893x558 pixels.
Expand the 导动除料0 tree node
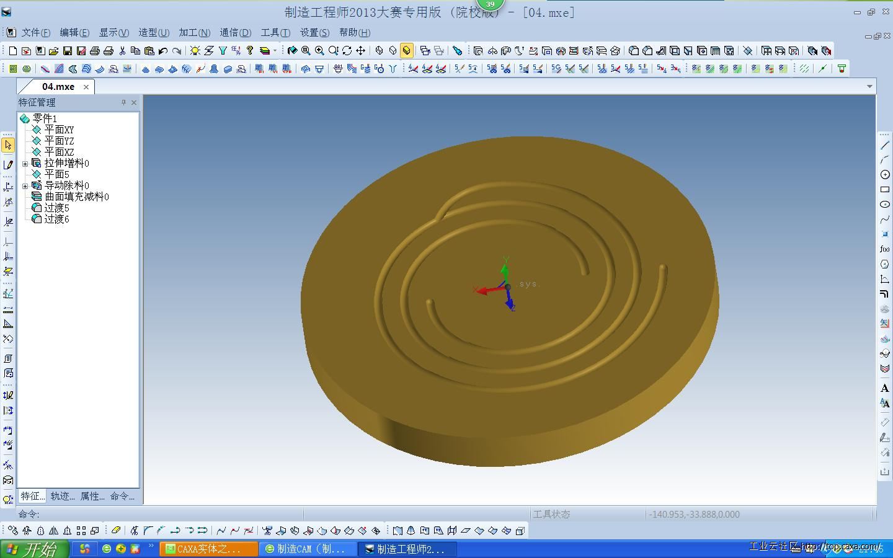(25, 186)
